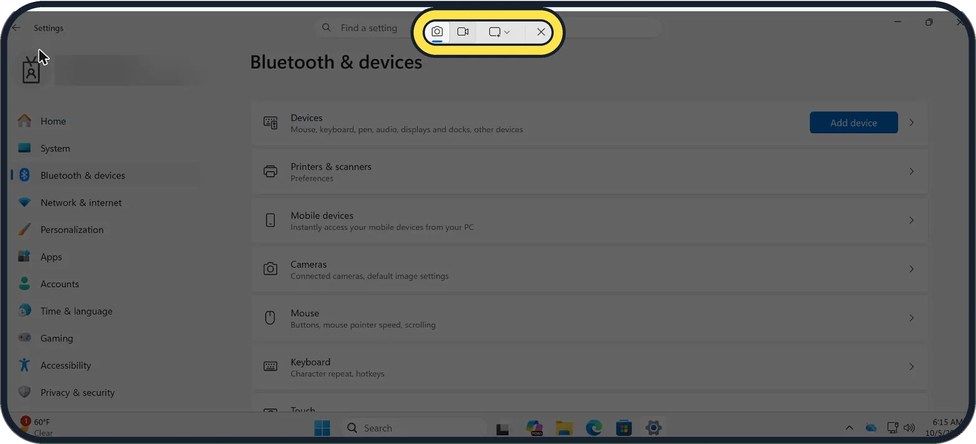Expand the Mouse row chevron

coord(911,318)
